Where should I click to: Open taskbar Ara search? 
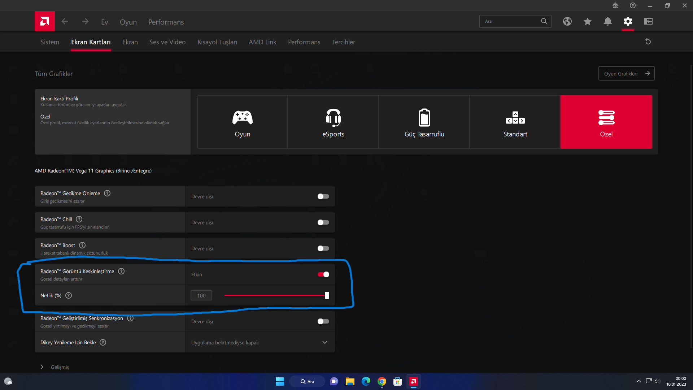pyautogui.click(x=307, y=381)
